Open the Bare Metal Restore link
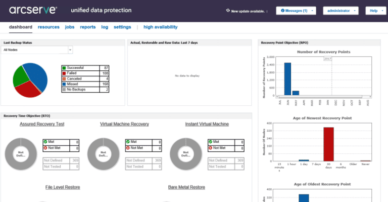 point(186,187)
